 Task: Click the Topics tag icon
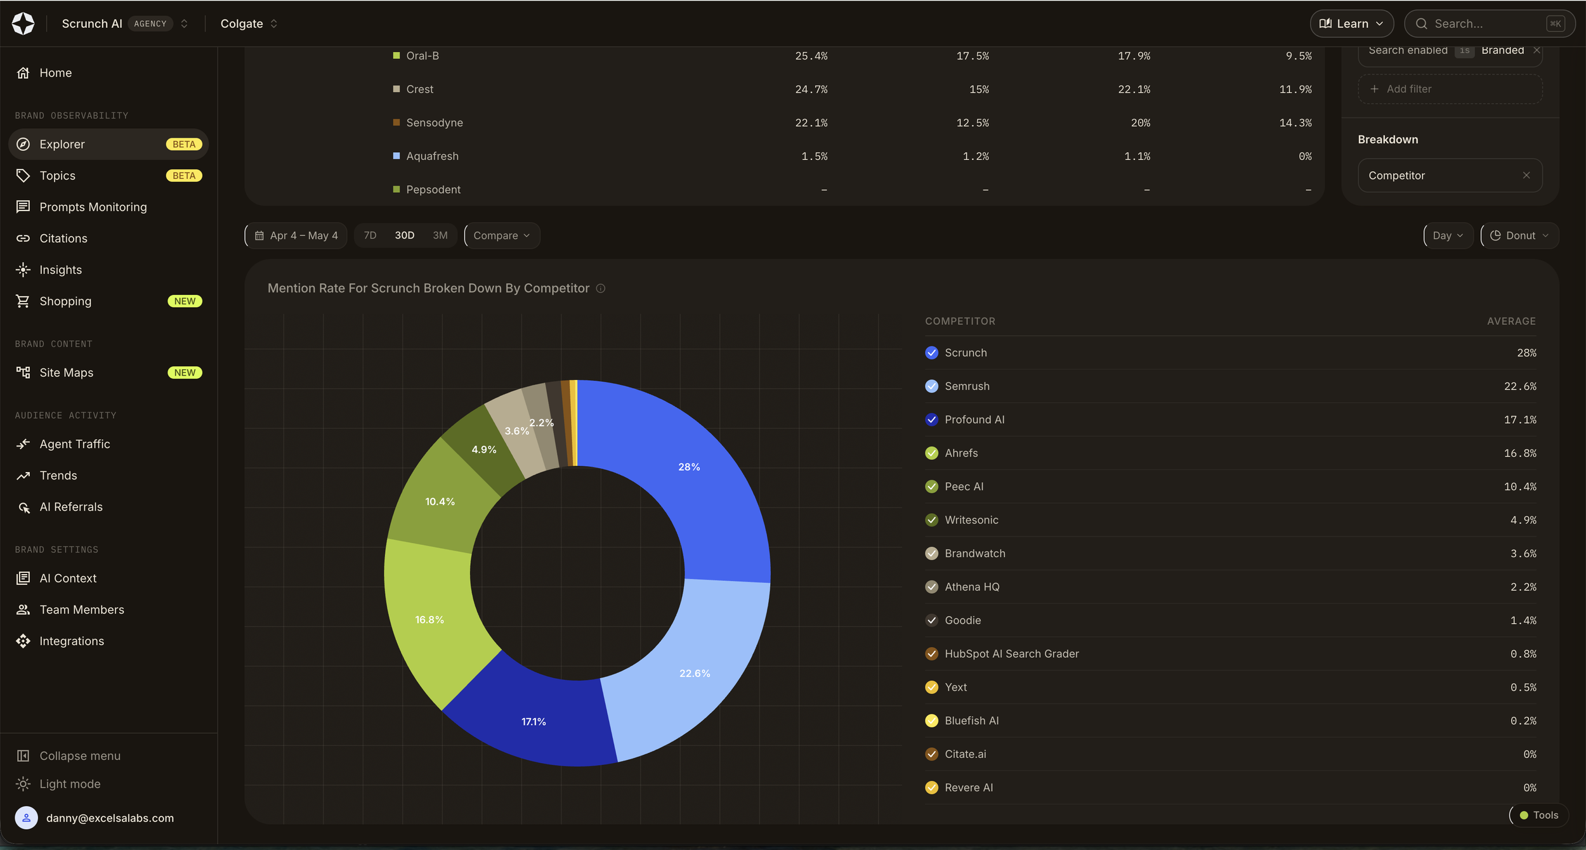(x=23, y=176)
